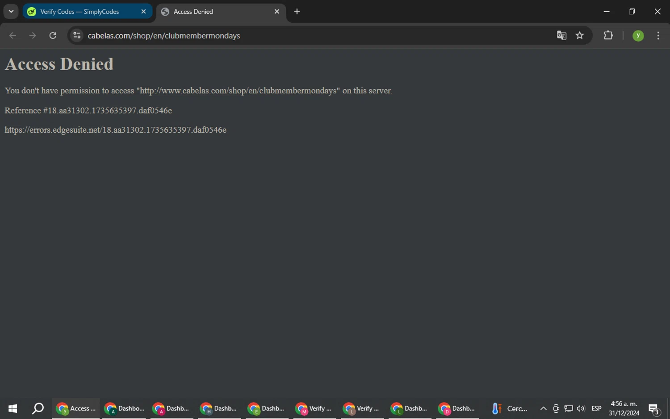Image resolution: width=670 pixels, height=419 pixels.
Task: Bookmark this page with the star icon
Action: (x=580, y=36)
